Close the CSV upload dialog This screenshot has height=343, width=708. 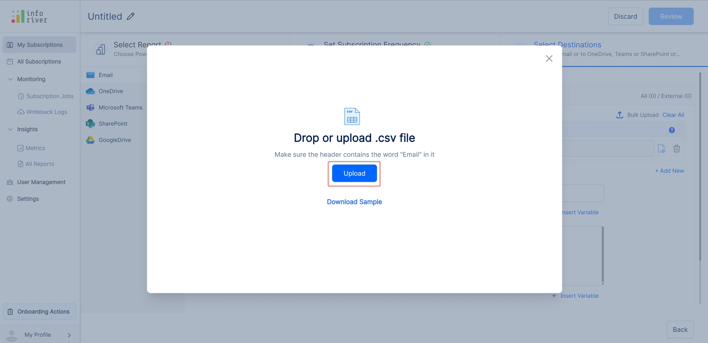[549, 58]
